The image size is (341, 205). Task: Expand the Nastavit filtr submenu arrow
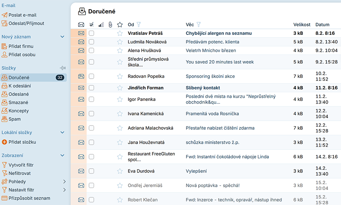[64, 190]
